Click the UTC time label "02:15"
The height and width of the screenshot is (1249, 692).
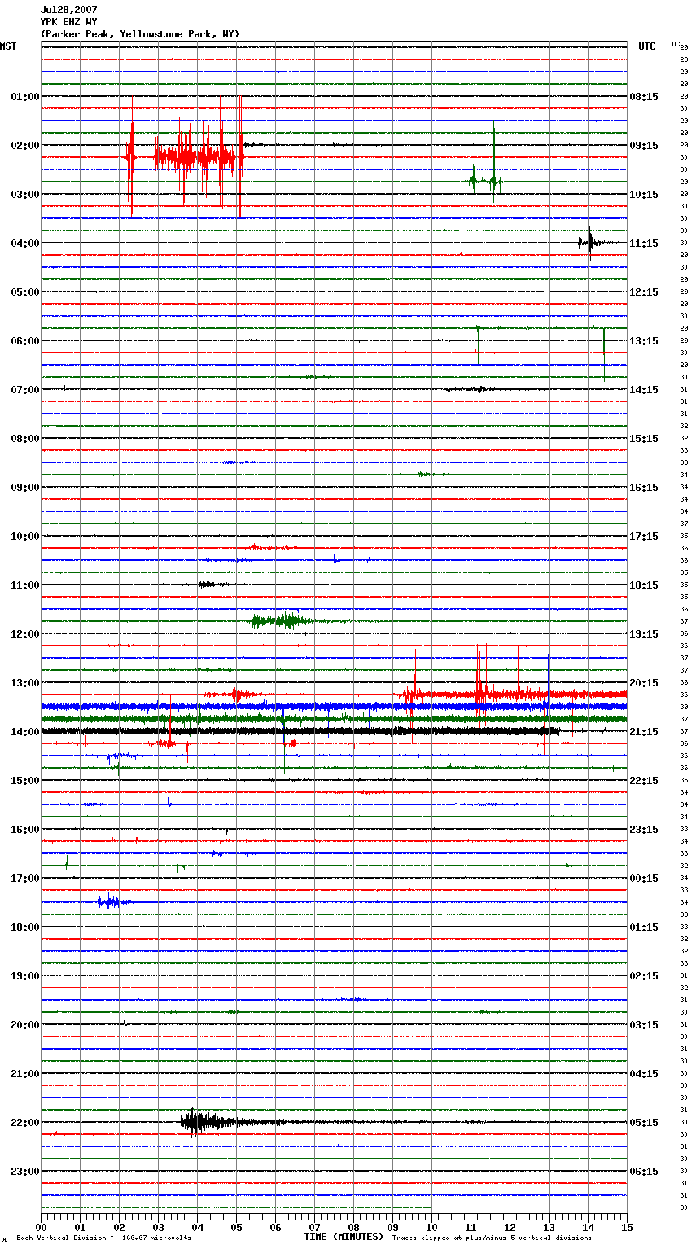coord(644,976)
